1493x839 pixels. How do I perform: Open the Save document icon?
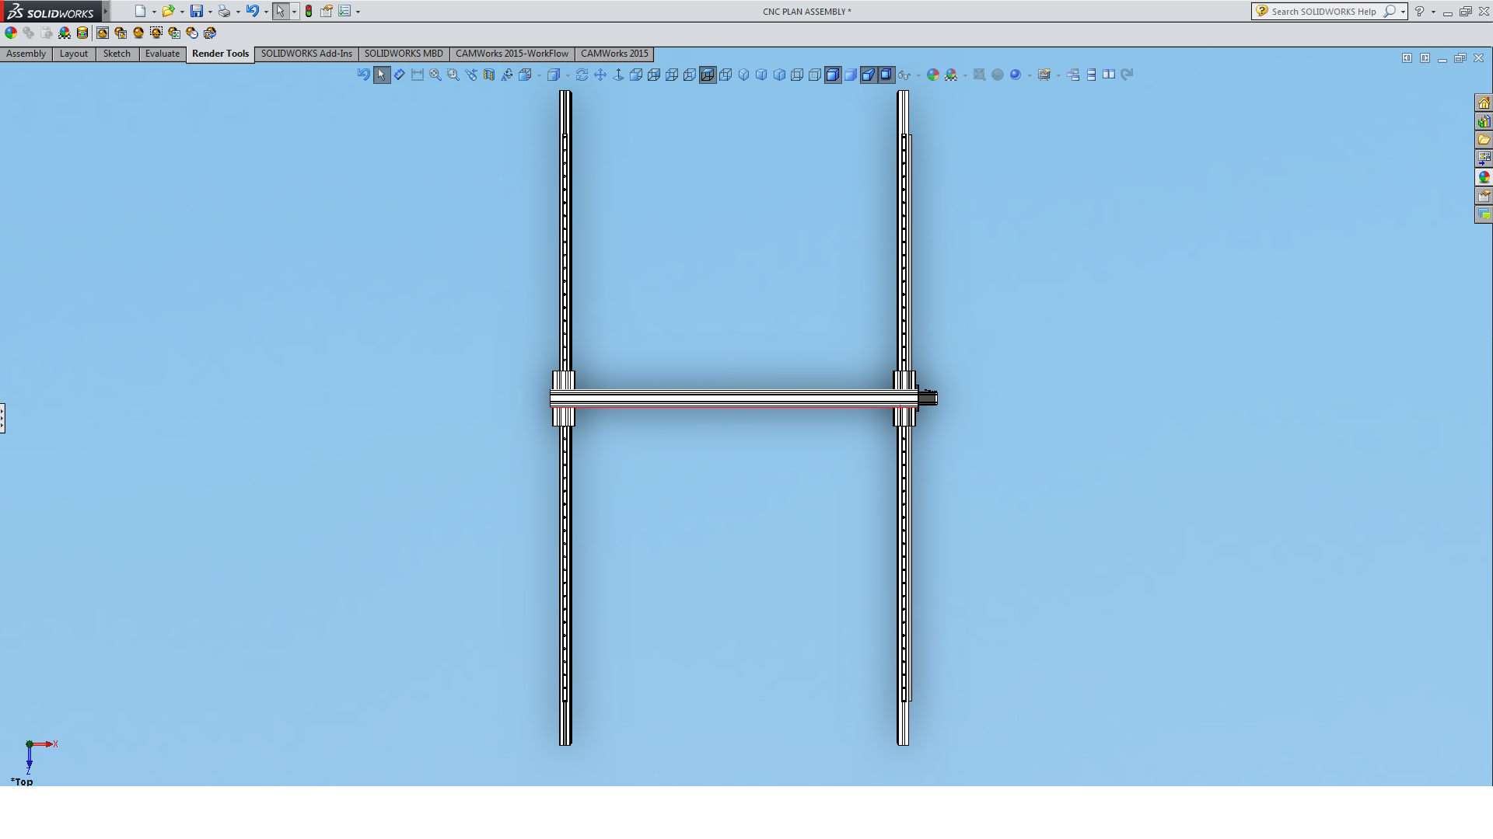click(x=196, y=11)
